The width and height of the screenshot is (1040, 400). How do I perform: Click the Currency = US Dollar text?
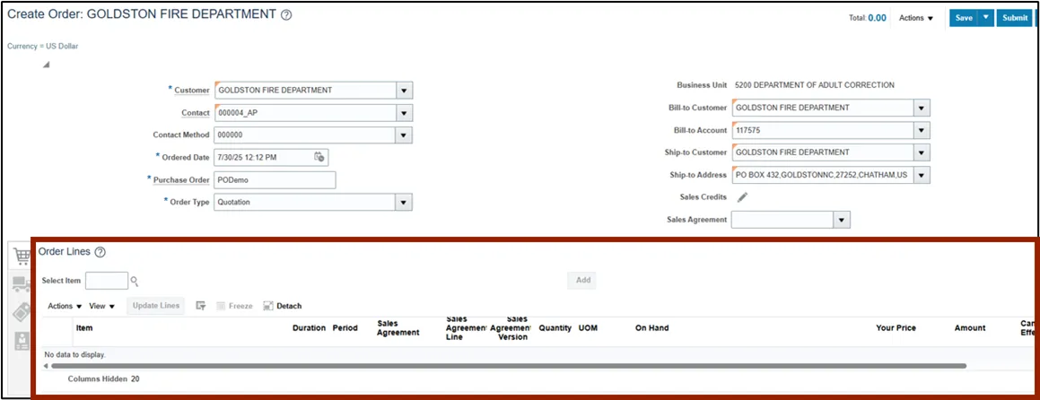[43, 46]
